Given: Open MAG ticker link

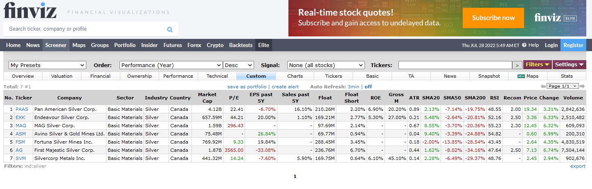Looking at the screenshot, I should coord(21,126).
